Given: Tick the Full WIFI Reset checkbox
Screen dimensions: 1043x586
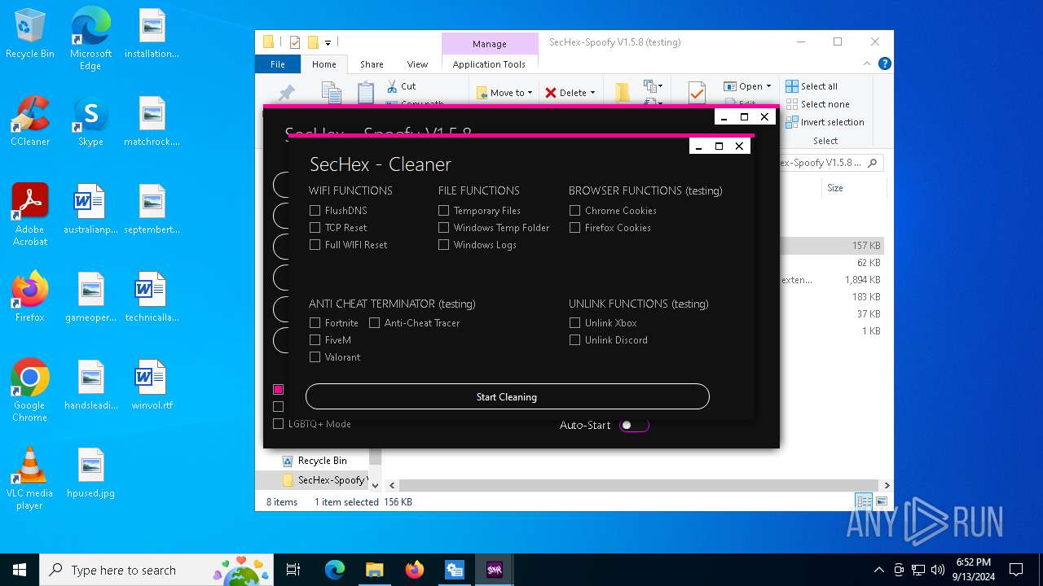Looking at the screenshot, I should (315, 244).
